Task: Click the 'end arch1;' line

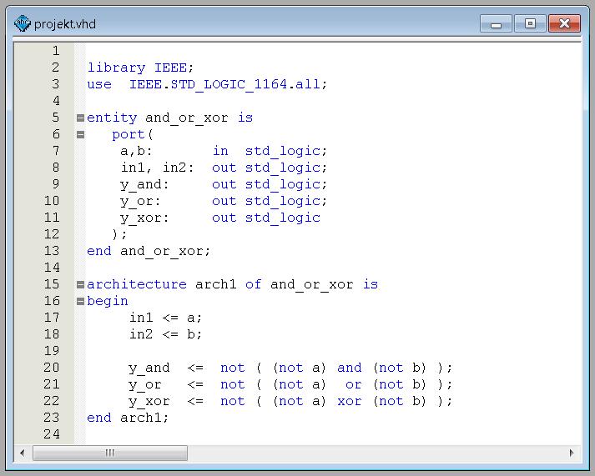Action: [128, 418]
